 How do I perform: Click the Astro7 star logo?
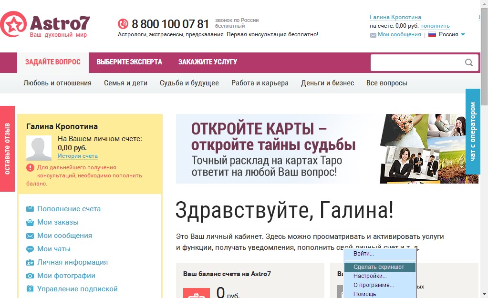pyautogui.click(x=13, y=24)
